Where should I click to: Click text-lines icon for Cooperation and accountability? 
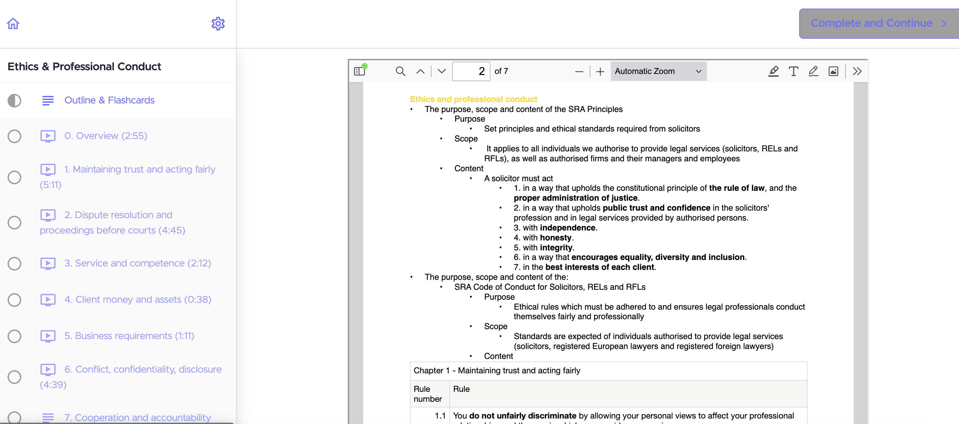(48, 418)
